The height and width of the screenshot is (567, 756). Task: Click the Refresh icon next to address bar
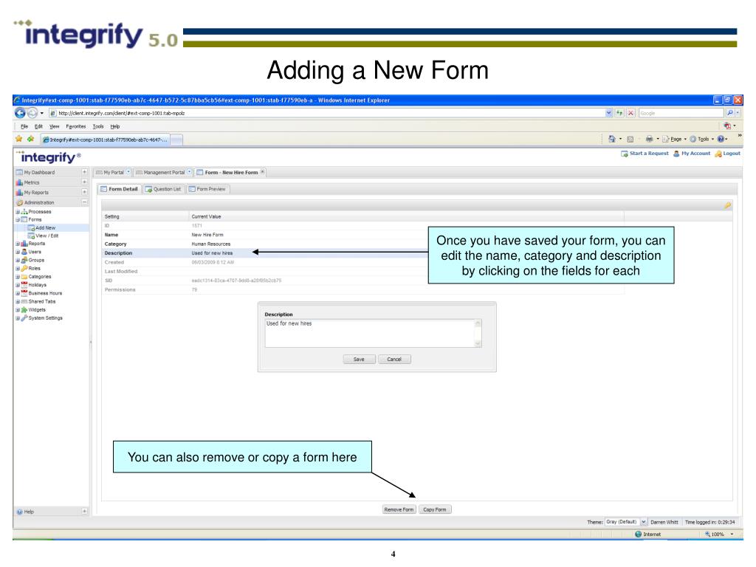pos(619,113)
